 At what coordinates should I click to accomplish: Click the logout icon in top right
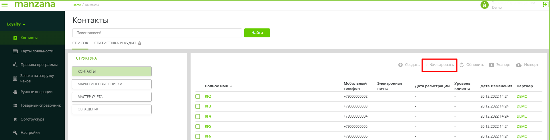545,5
